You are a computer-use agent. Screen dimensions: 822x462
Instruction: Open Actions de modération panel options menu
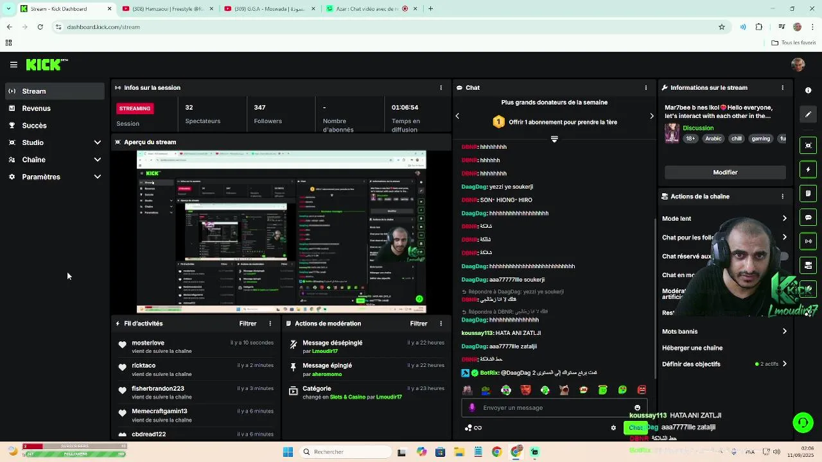441,324
